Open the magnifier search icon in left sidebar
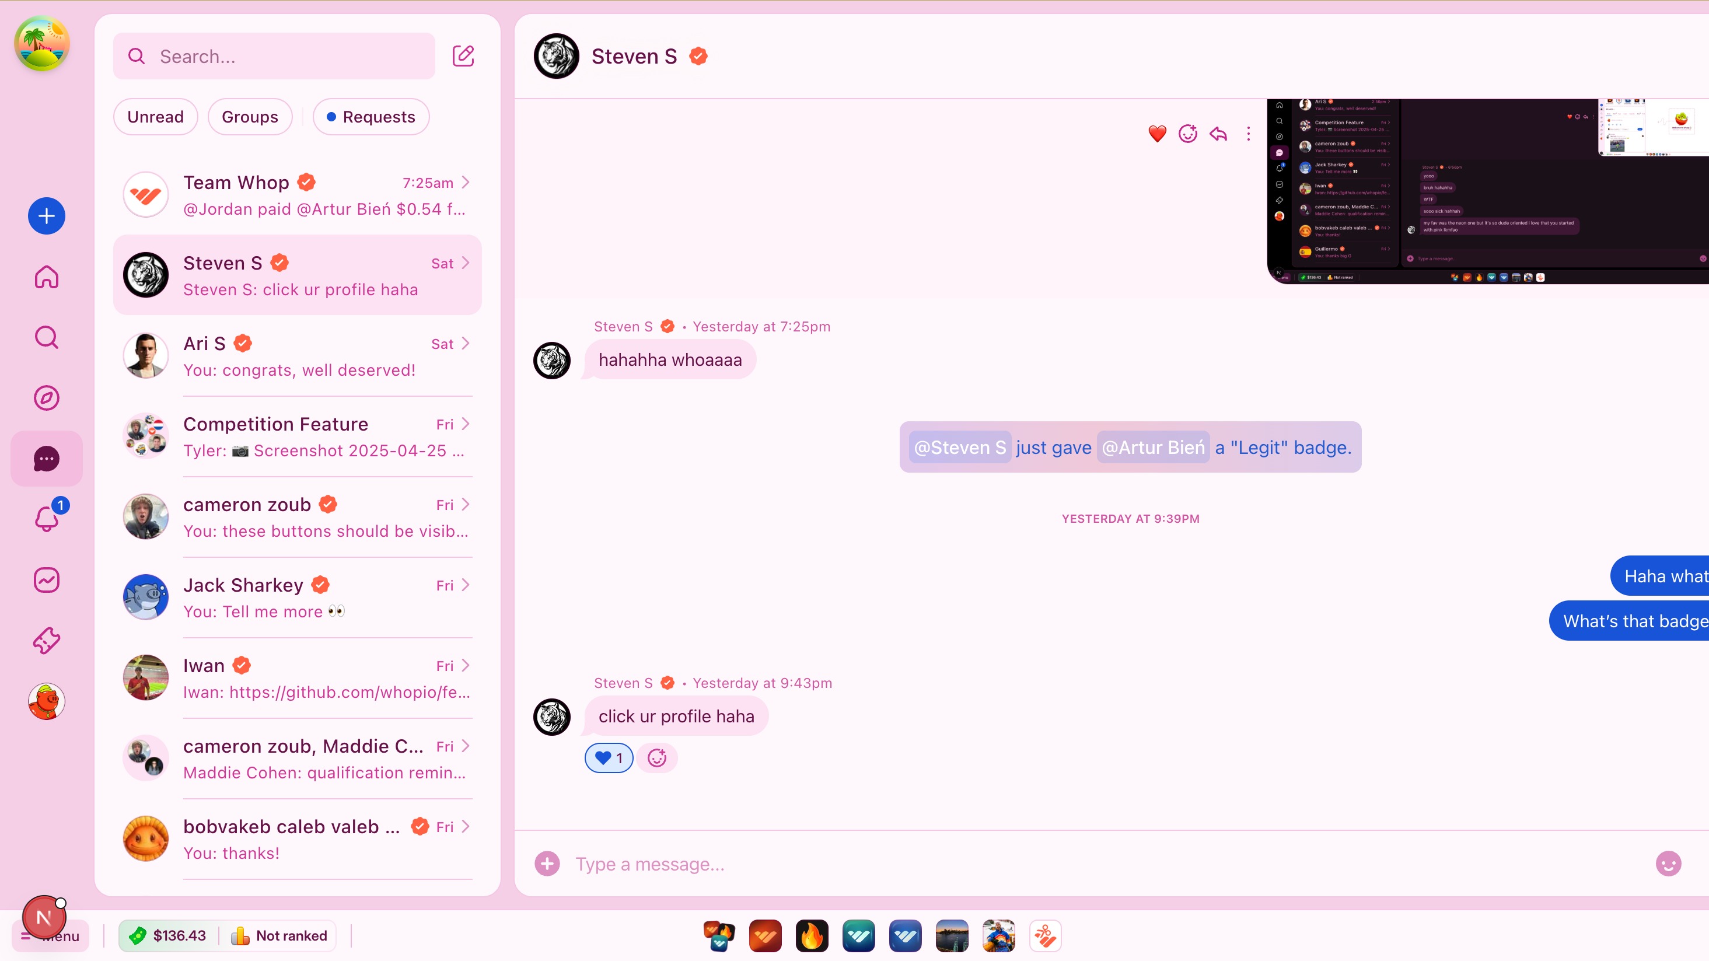This screenshot has width=1709, height=961. (x=47, y=337)
